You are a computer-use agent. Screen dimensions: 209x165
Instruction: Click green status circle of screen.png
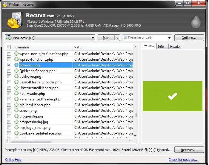tap(17, 111)
